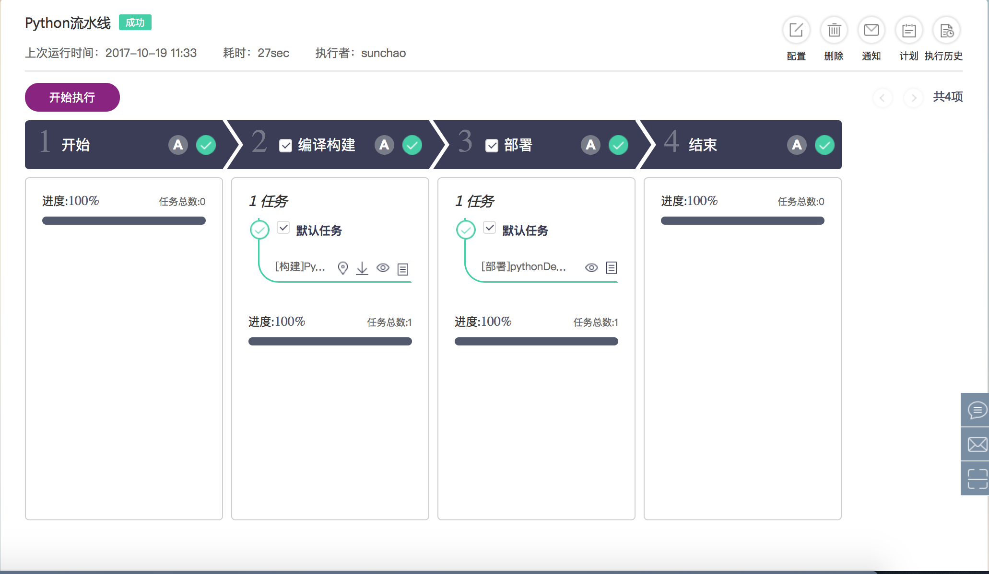The height and width of the screenshot is (574, 989).
Task: Open the 配置 edit icon
Action: pos(796,30)
